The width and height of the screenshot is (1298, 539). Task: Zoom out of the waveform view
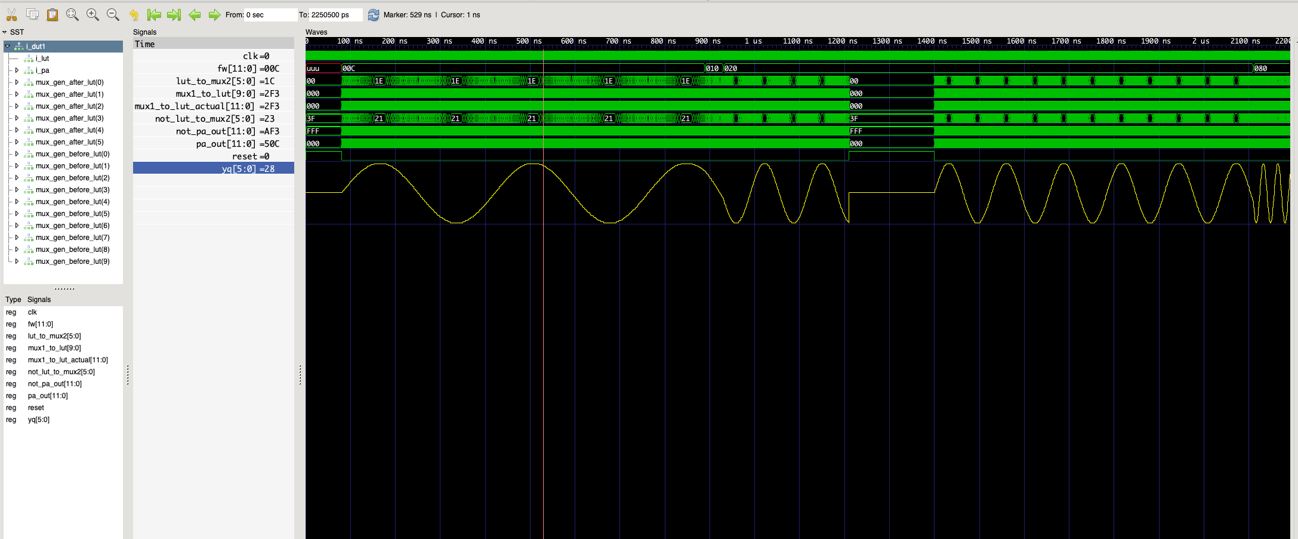[113, 14]
